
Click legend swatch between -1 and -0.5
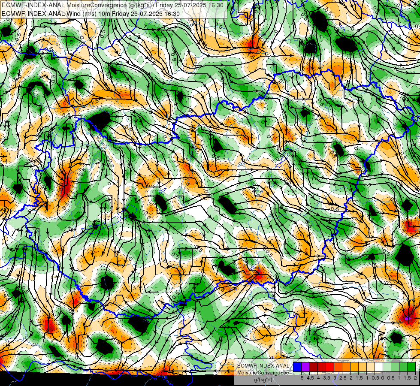(x=371, y=367)
